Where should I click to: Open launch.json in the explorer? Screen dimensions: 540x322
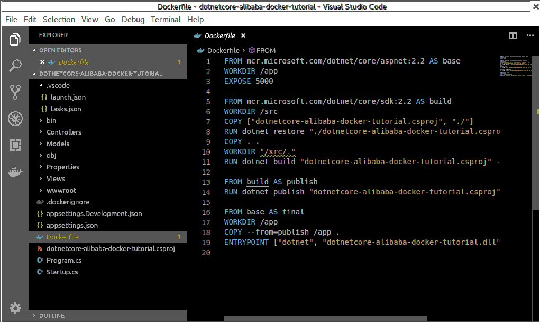[68, 97]
